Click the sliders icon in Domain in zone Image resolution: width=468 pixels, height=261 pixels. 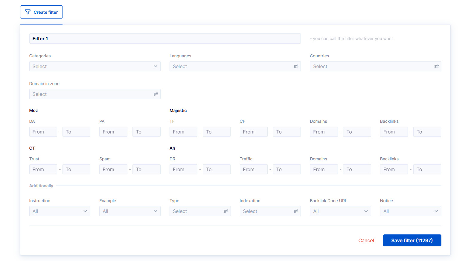[x=156, y=94]
